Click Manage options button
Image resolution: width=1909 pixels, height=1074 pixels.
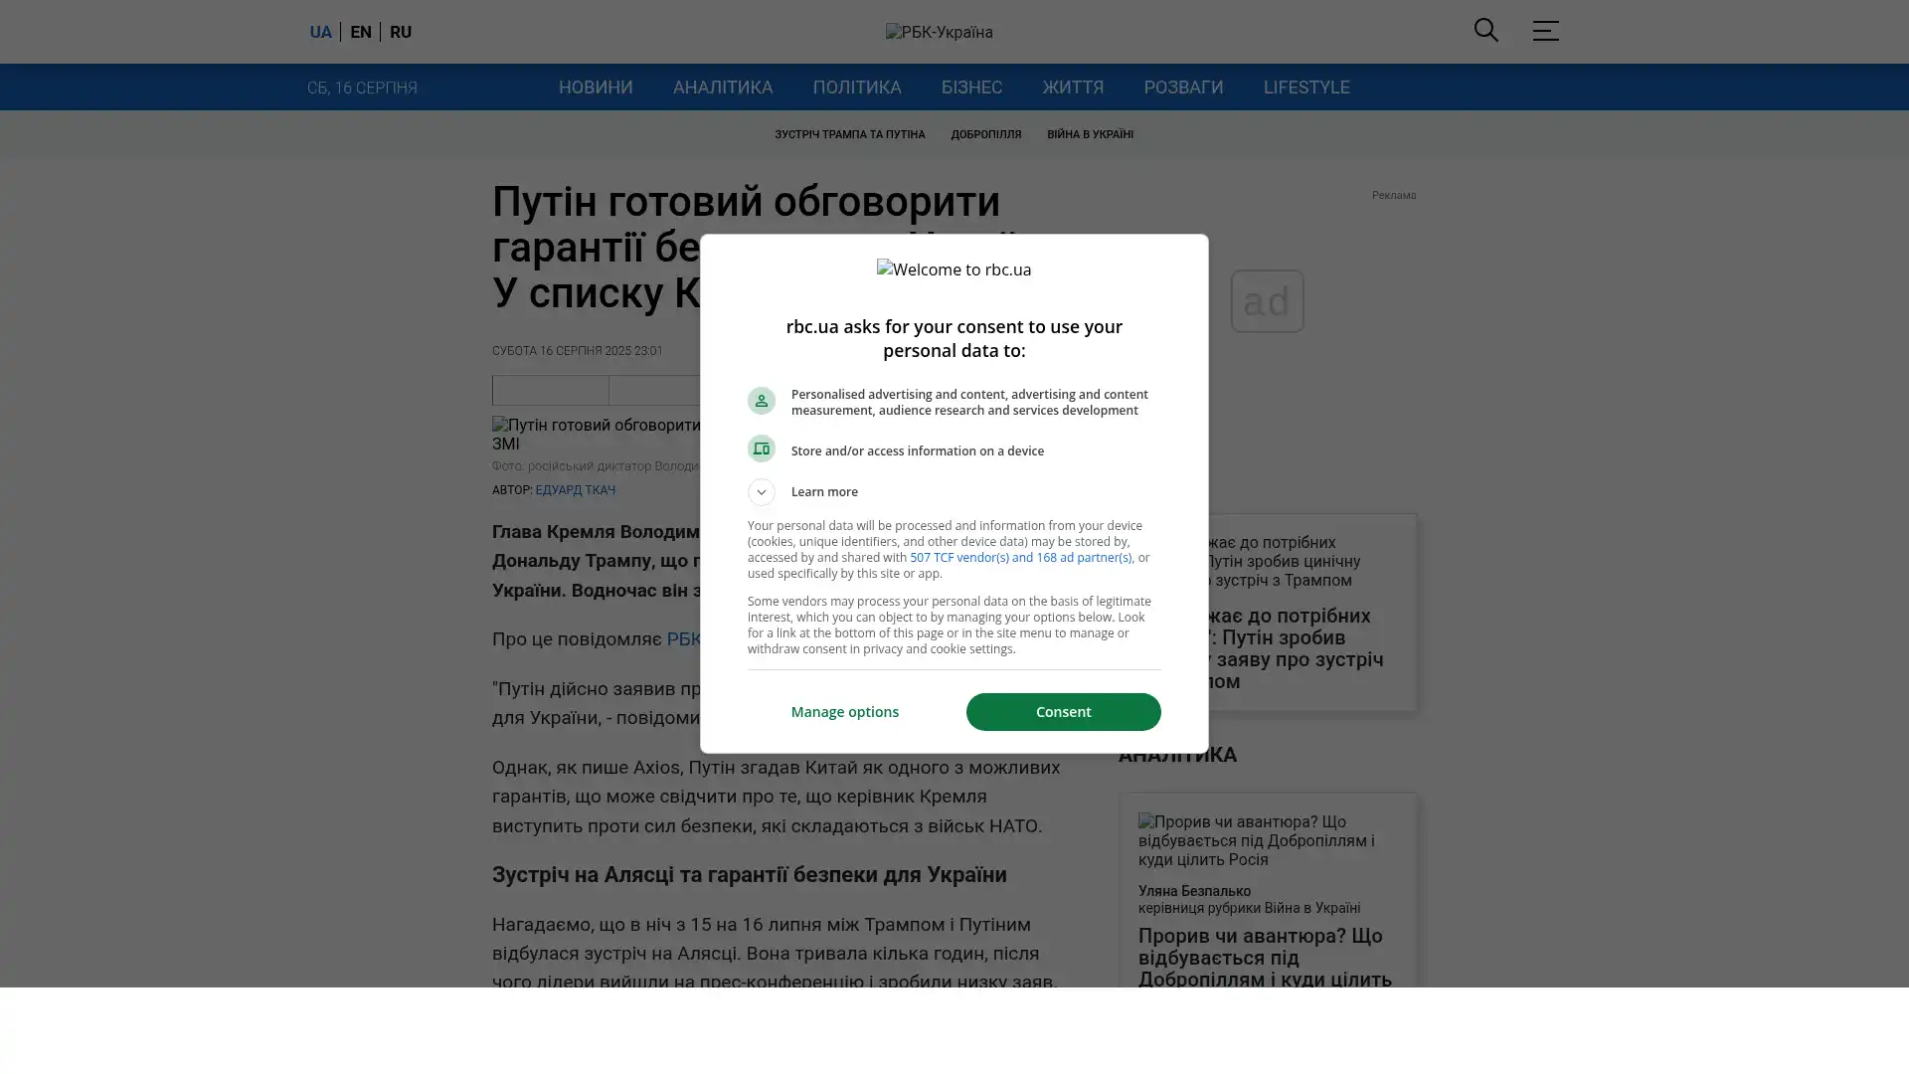[845, 712]
